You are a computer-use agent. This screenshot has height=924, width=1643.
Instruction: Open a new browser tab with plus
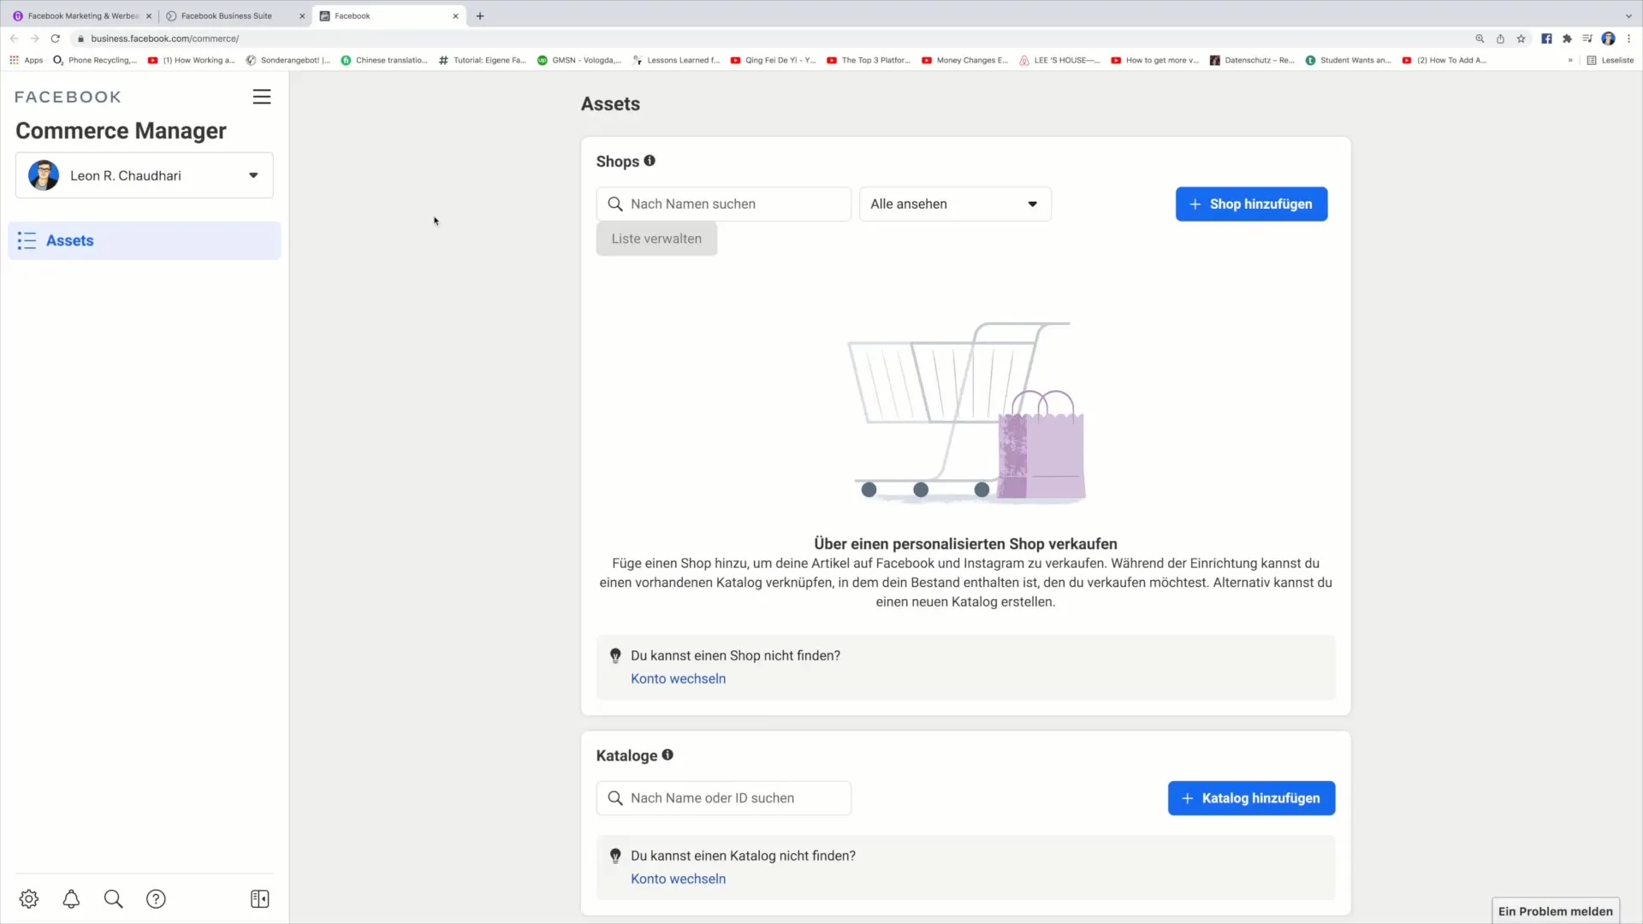[480, 15]
